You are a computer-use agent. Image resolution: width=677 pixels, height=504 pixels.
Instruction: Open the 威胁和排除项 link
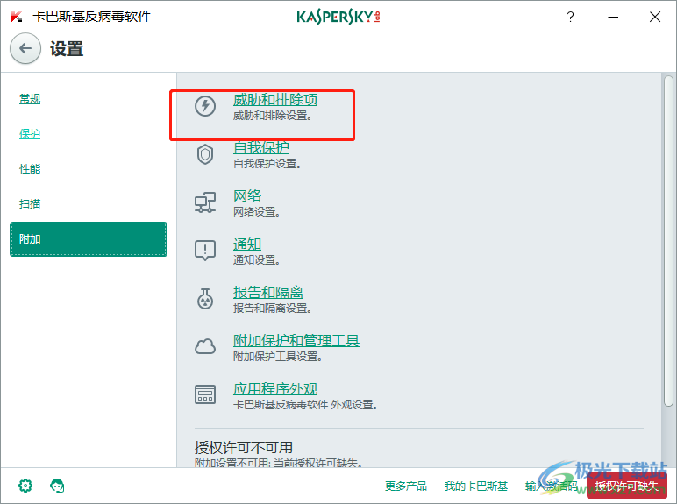coord(275,100)
